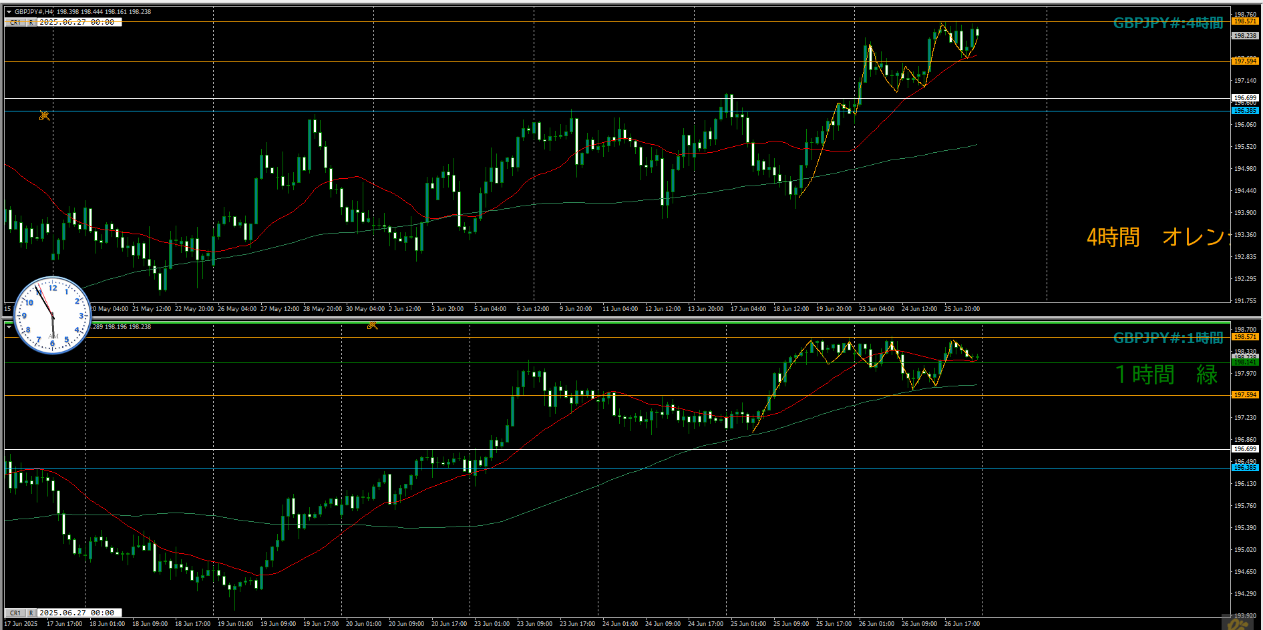The width and height of the screenshot is (1263, 630).
Task: Click the 25 Jun 20:00 time label
Action: click(962, 309)
